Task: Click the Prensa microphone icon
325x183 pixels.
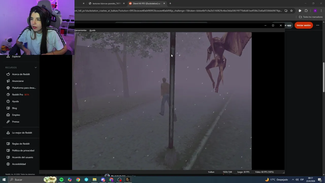Action: click(8, 122)
